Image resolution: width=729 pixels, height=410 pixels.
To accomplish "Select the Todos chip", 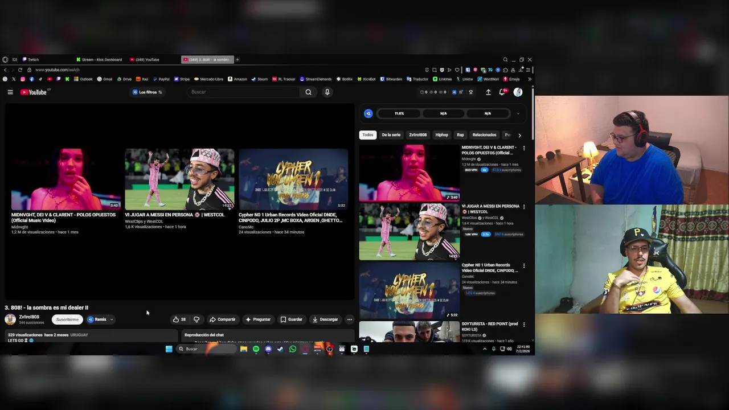I will click(368, 135).
